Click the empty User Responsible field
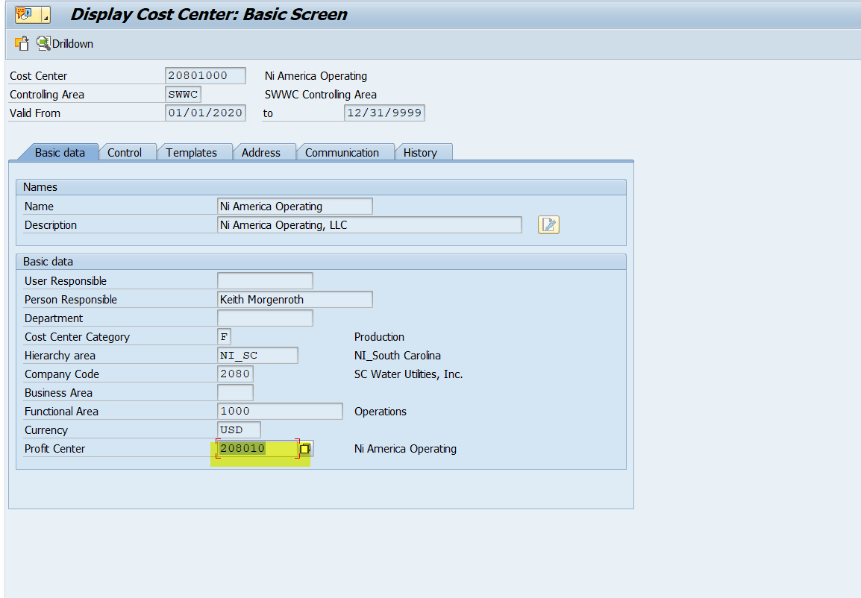 click(265, 281)
